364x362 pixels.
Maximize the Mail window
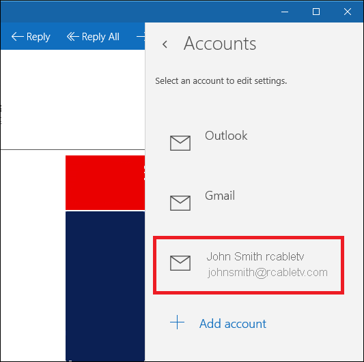coord(316,12)
